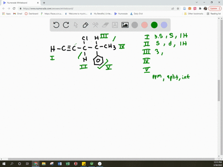Click the Chrome Update button
The image size is (223, 167).
(x=215, y=8)
